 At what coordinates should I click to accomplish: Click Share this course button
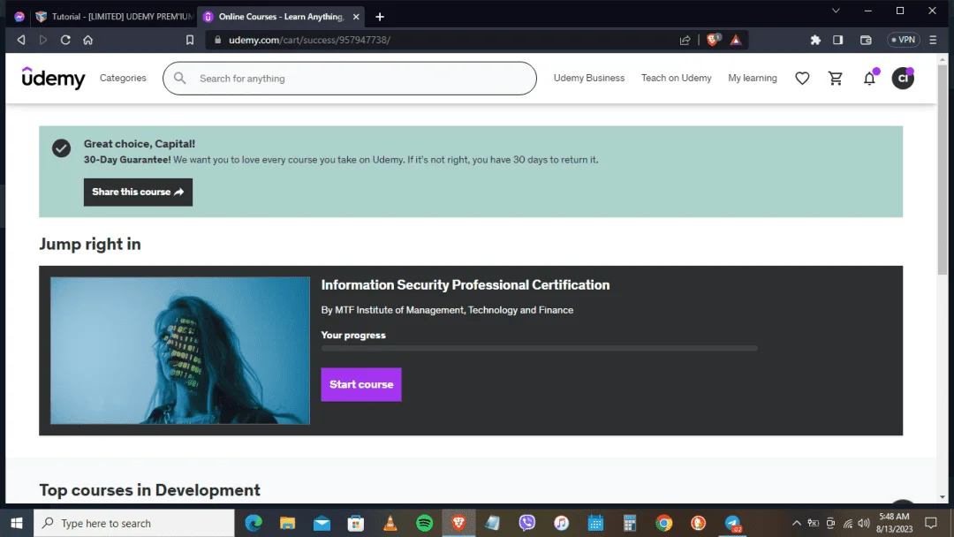coord(138,193)
